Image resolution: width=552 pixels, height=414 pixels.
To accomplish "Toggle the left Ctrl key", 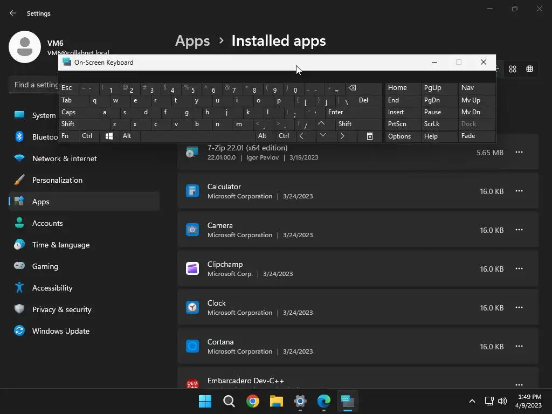I will tap(89, 136).
